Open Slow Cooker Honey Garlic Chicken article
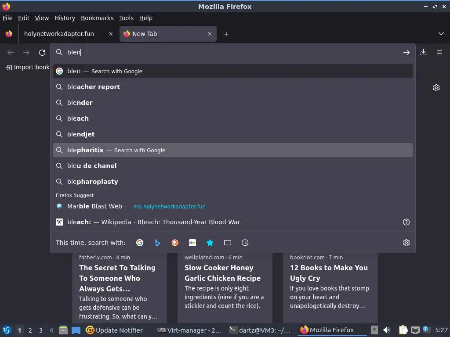The width and height of the screenshot is (450, 337). [225, 287]
